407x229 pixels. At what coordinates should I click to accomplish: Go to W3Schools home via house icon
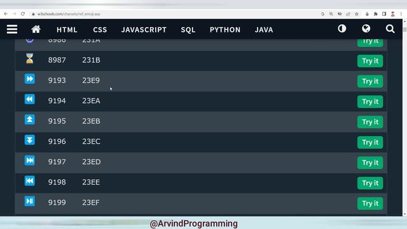coord(36,29)
